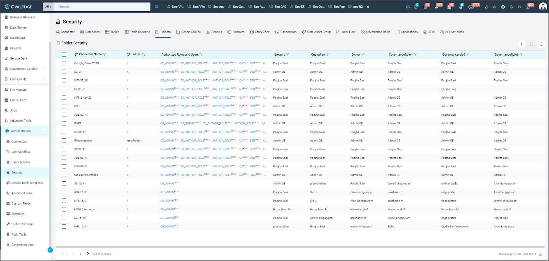The width and height of the screenshot is (549, 261).
Task: Click the horizontal scrollbar below the table
Action: [300, 247]
